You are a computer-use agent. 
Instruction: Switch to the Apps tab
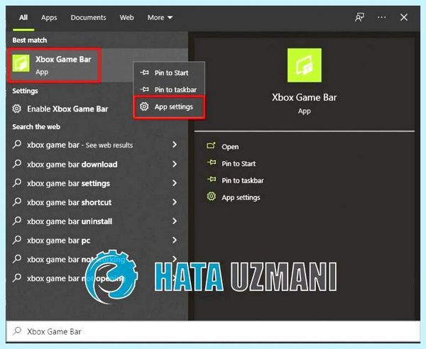49,18
